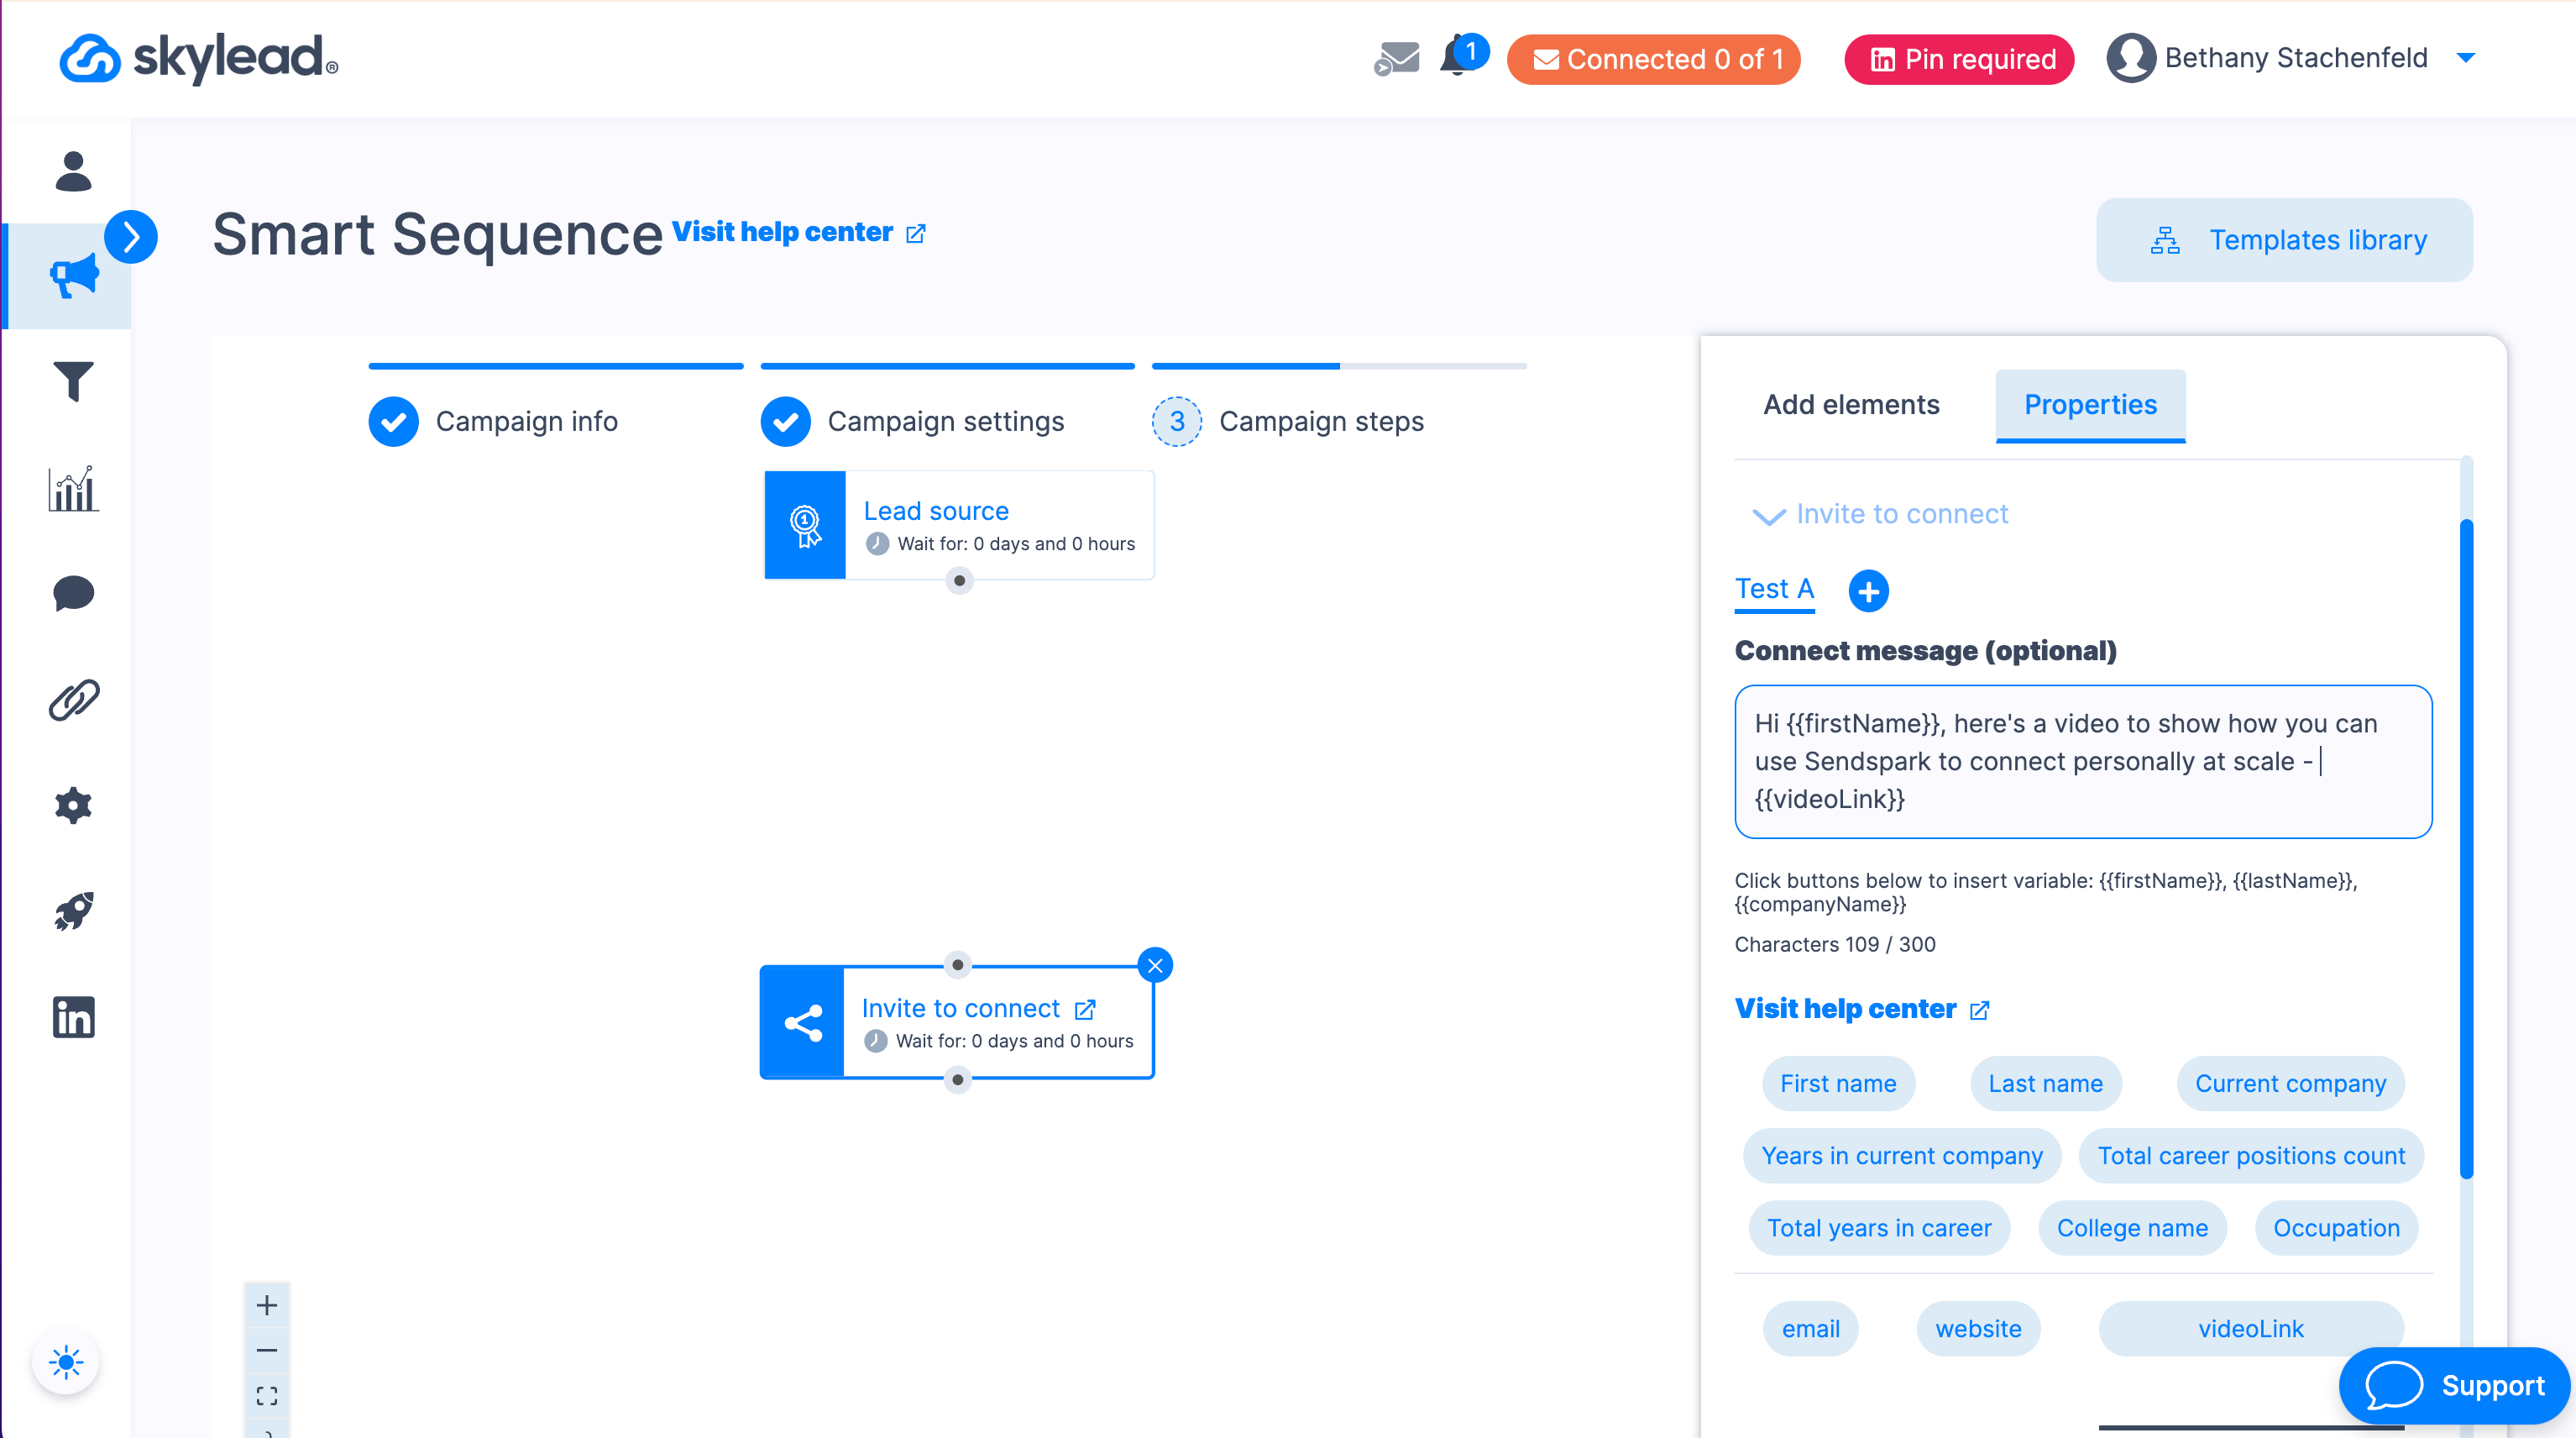Image resolution: width=2576 pixels, height=1438 pixels.
Task: Zoom out on the sequence canvas
Action: tap(267, 1350)
